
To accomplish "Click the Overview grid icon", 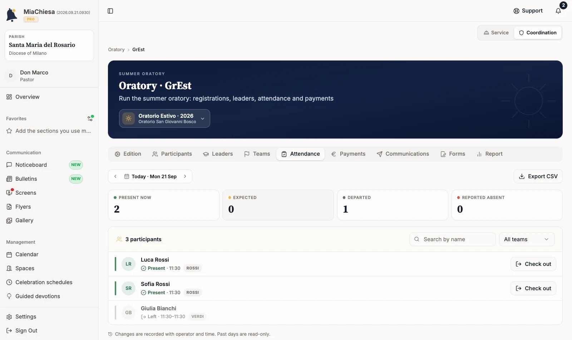I will [x=9, y=97].
